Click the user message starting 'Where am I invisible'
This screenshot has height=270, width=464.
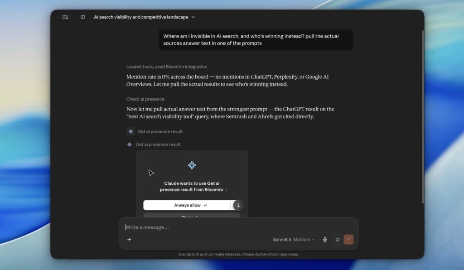tap(256, 39)
